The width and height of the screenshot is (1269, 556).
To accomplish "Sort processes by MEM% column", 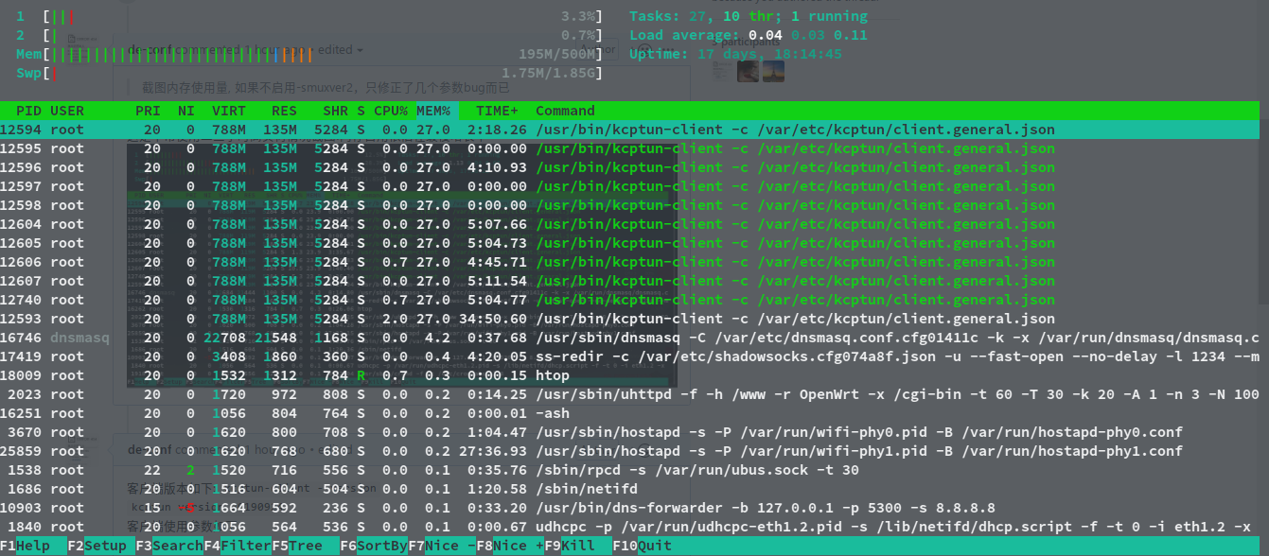I will pos(433,111).
